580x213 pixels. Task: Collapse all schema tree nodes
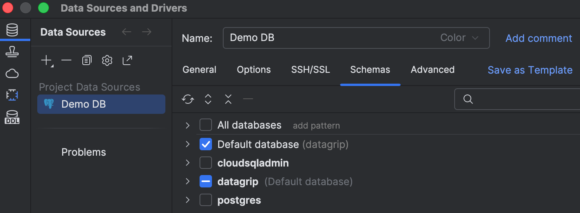[228, 99]
